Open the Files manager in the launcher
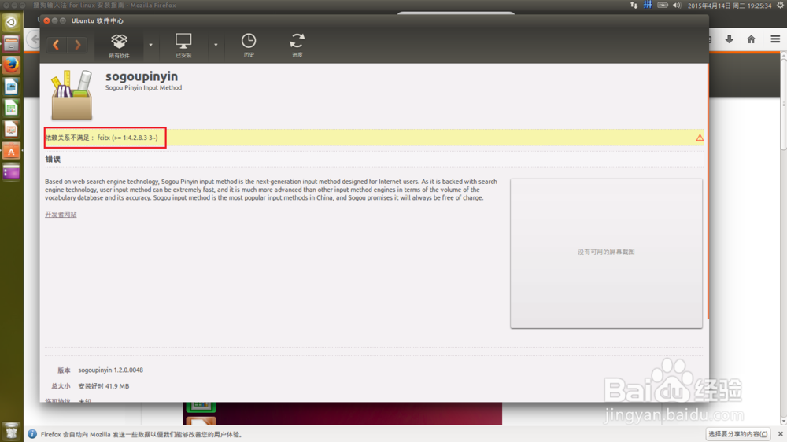787x442 pixels. coord(11,43)
